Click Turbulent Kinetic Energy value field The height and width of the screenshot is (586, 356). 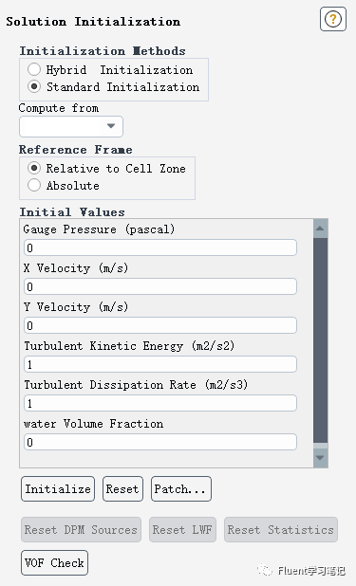[x=160, y=364]
